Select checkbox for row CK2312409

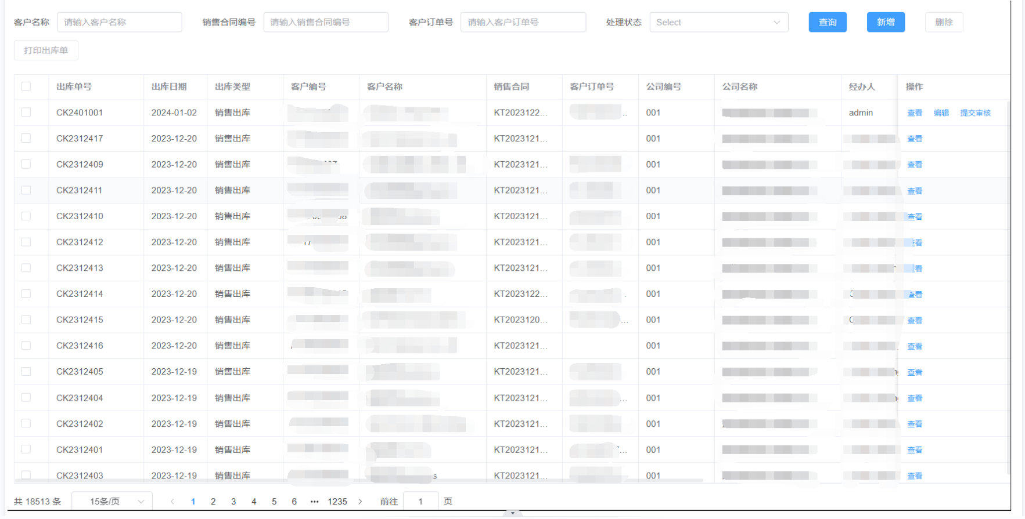[x=26, y=164]
